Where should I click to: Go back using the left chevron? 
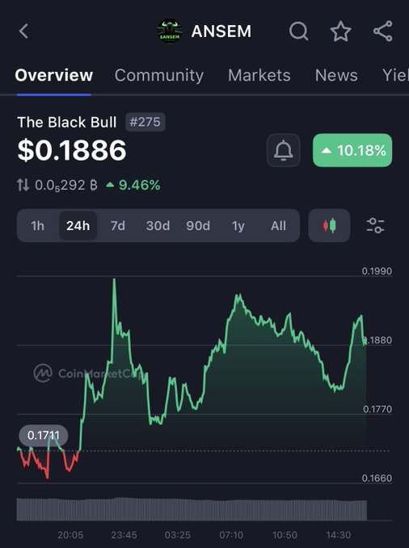click(x=23, y=31)
